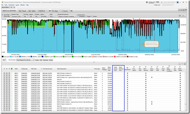Viewport: 190px width, 114px height.
Task: Toggle the Availability overlay checkbox
Action: pos(78,16)
